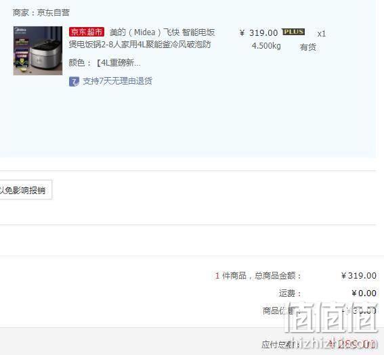Image resolution: width=384 pixels, height=355 pixels.
Task: Click the shipping fee value ¥0.00
Action: point(364,293)
